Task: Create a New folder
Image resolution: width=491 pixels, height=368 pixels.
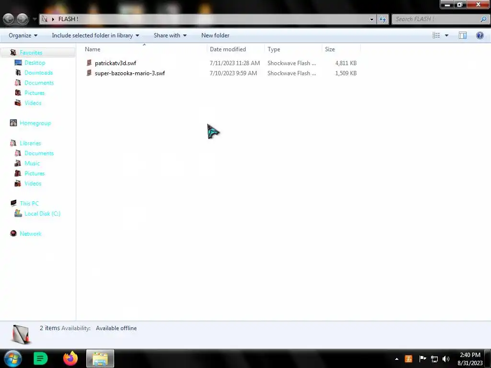Action: (x=215, y=35)
